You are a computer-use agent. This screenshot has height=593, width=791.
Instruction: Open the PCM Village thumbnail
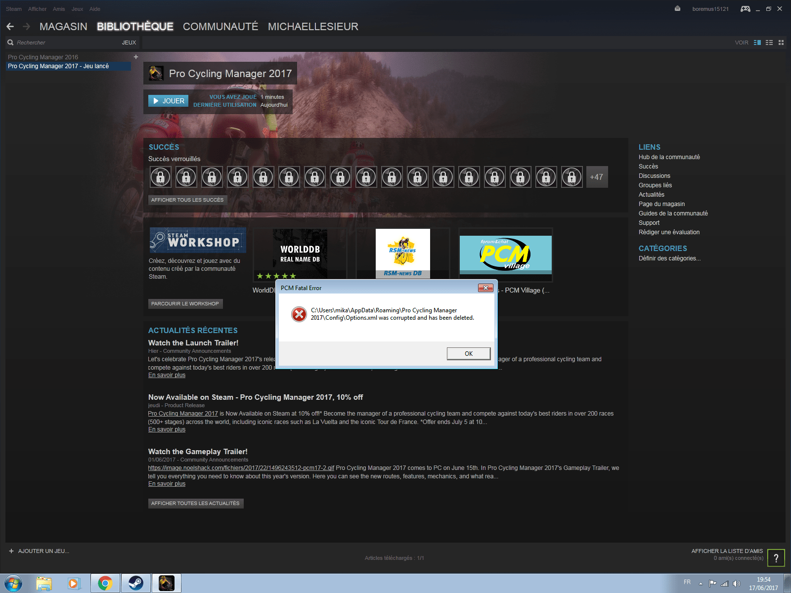point(506,254)
